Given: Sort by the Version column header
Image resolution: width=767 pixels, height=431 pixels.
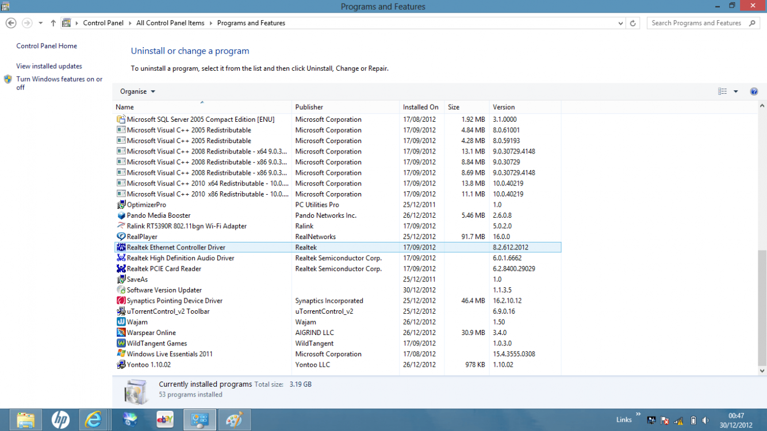Looking at the screenshot, I should [525, 107].
